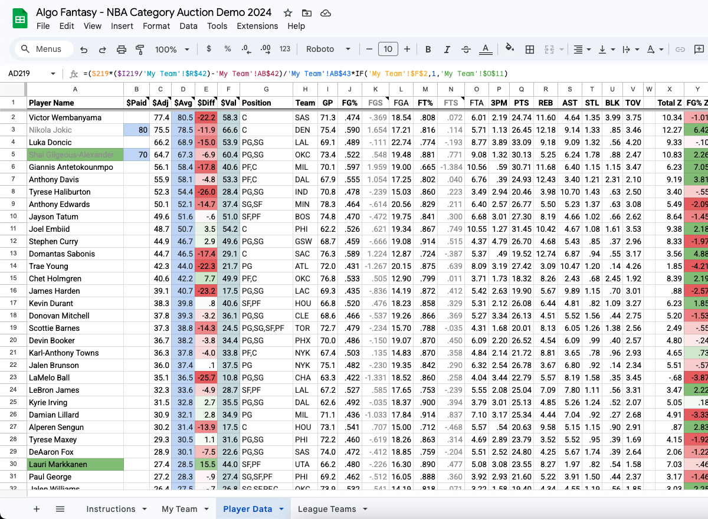The image size is (708, 519).
Task: Open the Data menu
Action: tap(189, 26)
